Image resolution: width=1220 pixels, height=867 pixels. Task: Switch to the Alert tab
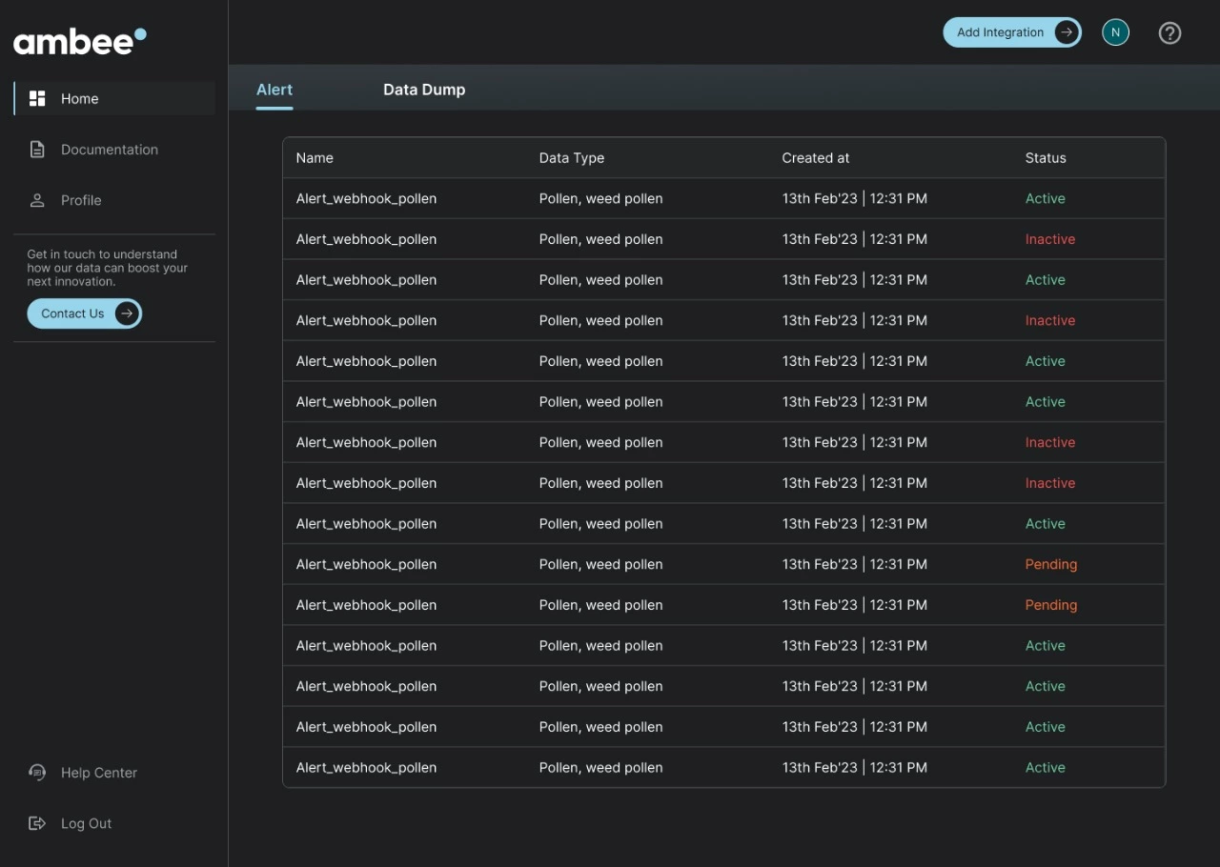[274, 90]
